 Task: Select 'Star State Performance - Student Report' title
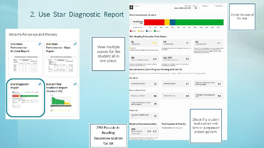20,48
